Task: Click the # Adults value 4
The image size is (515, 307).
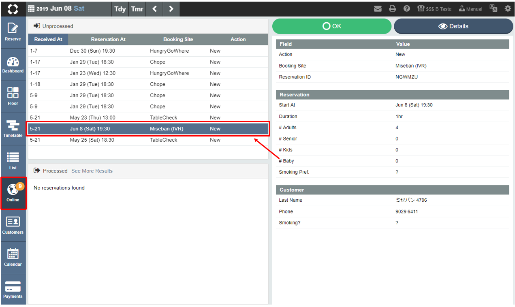Action: click(x=397, y=128)
